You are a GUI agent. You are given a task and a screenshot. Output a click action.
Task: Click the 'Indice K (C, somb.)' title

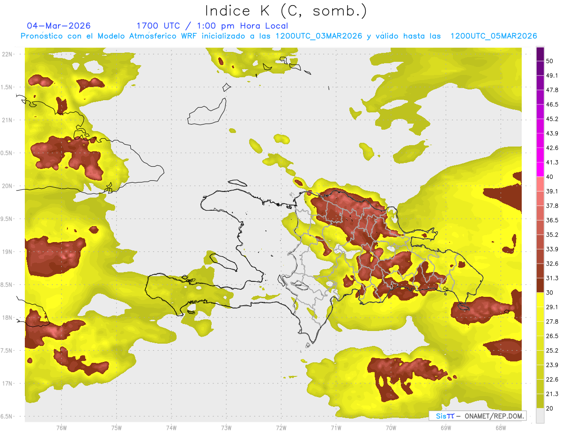(x=286, y=11)
